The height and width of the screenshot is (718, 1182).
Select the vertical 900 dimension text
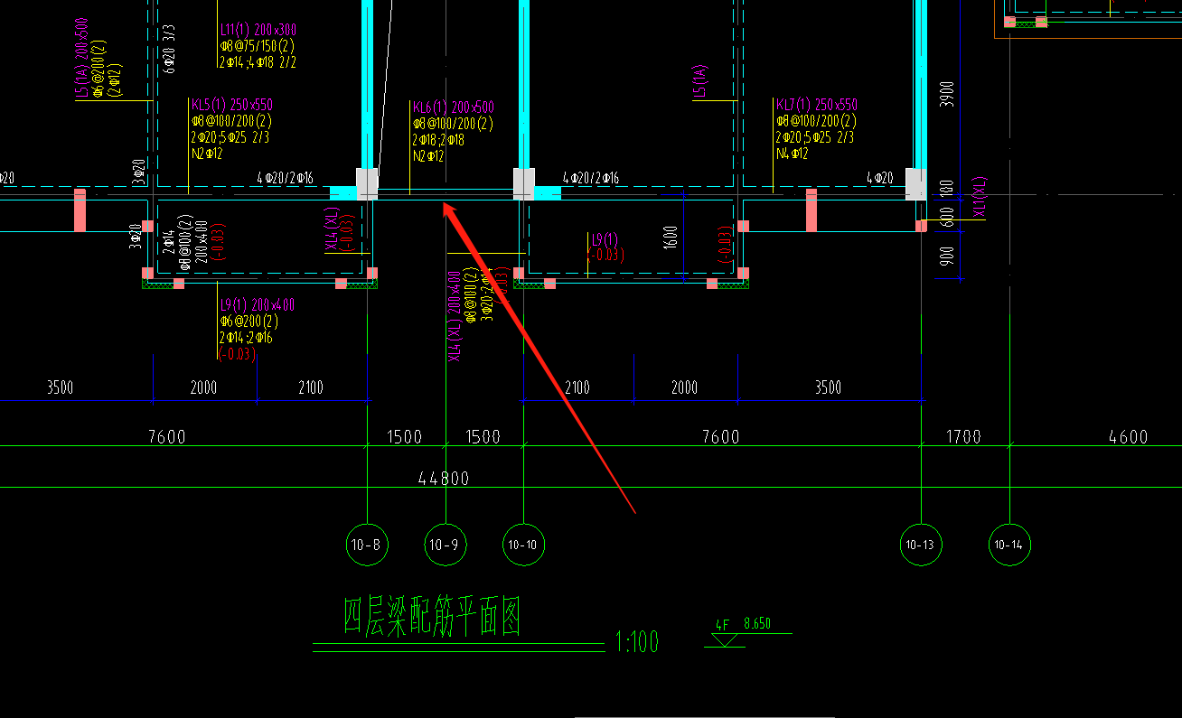click(x=947, y=256)
